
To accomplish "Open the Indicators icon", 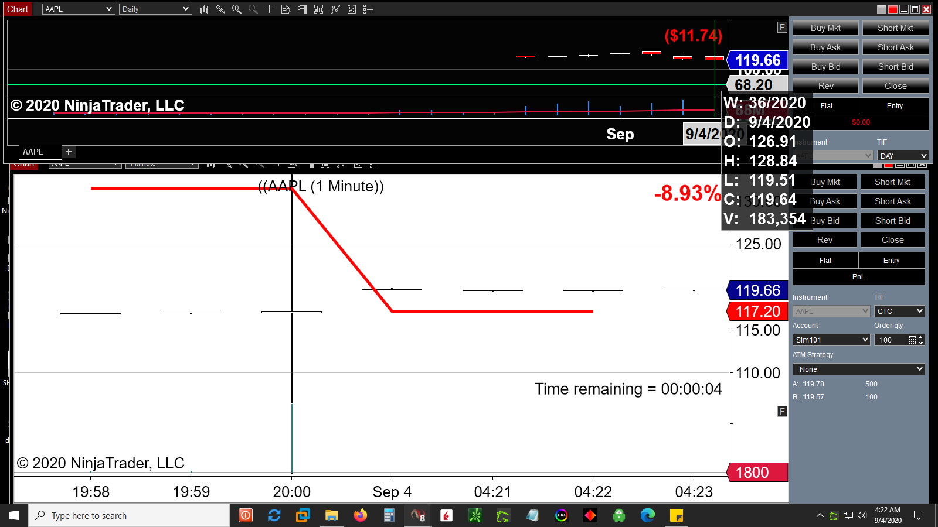I will click(335, 9).
